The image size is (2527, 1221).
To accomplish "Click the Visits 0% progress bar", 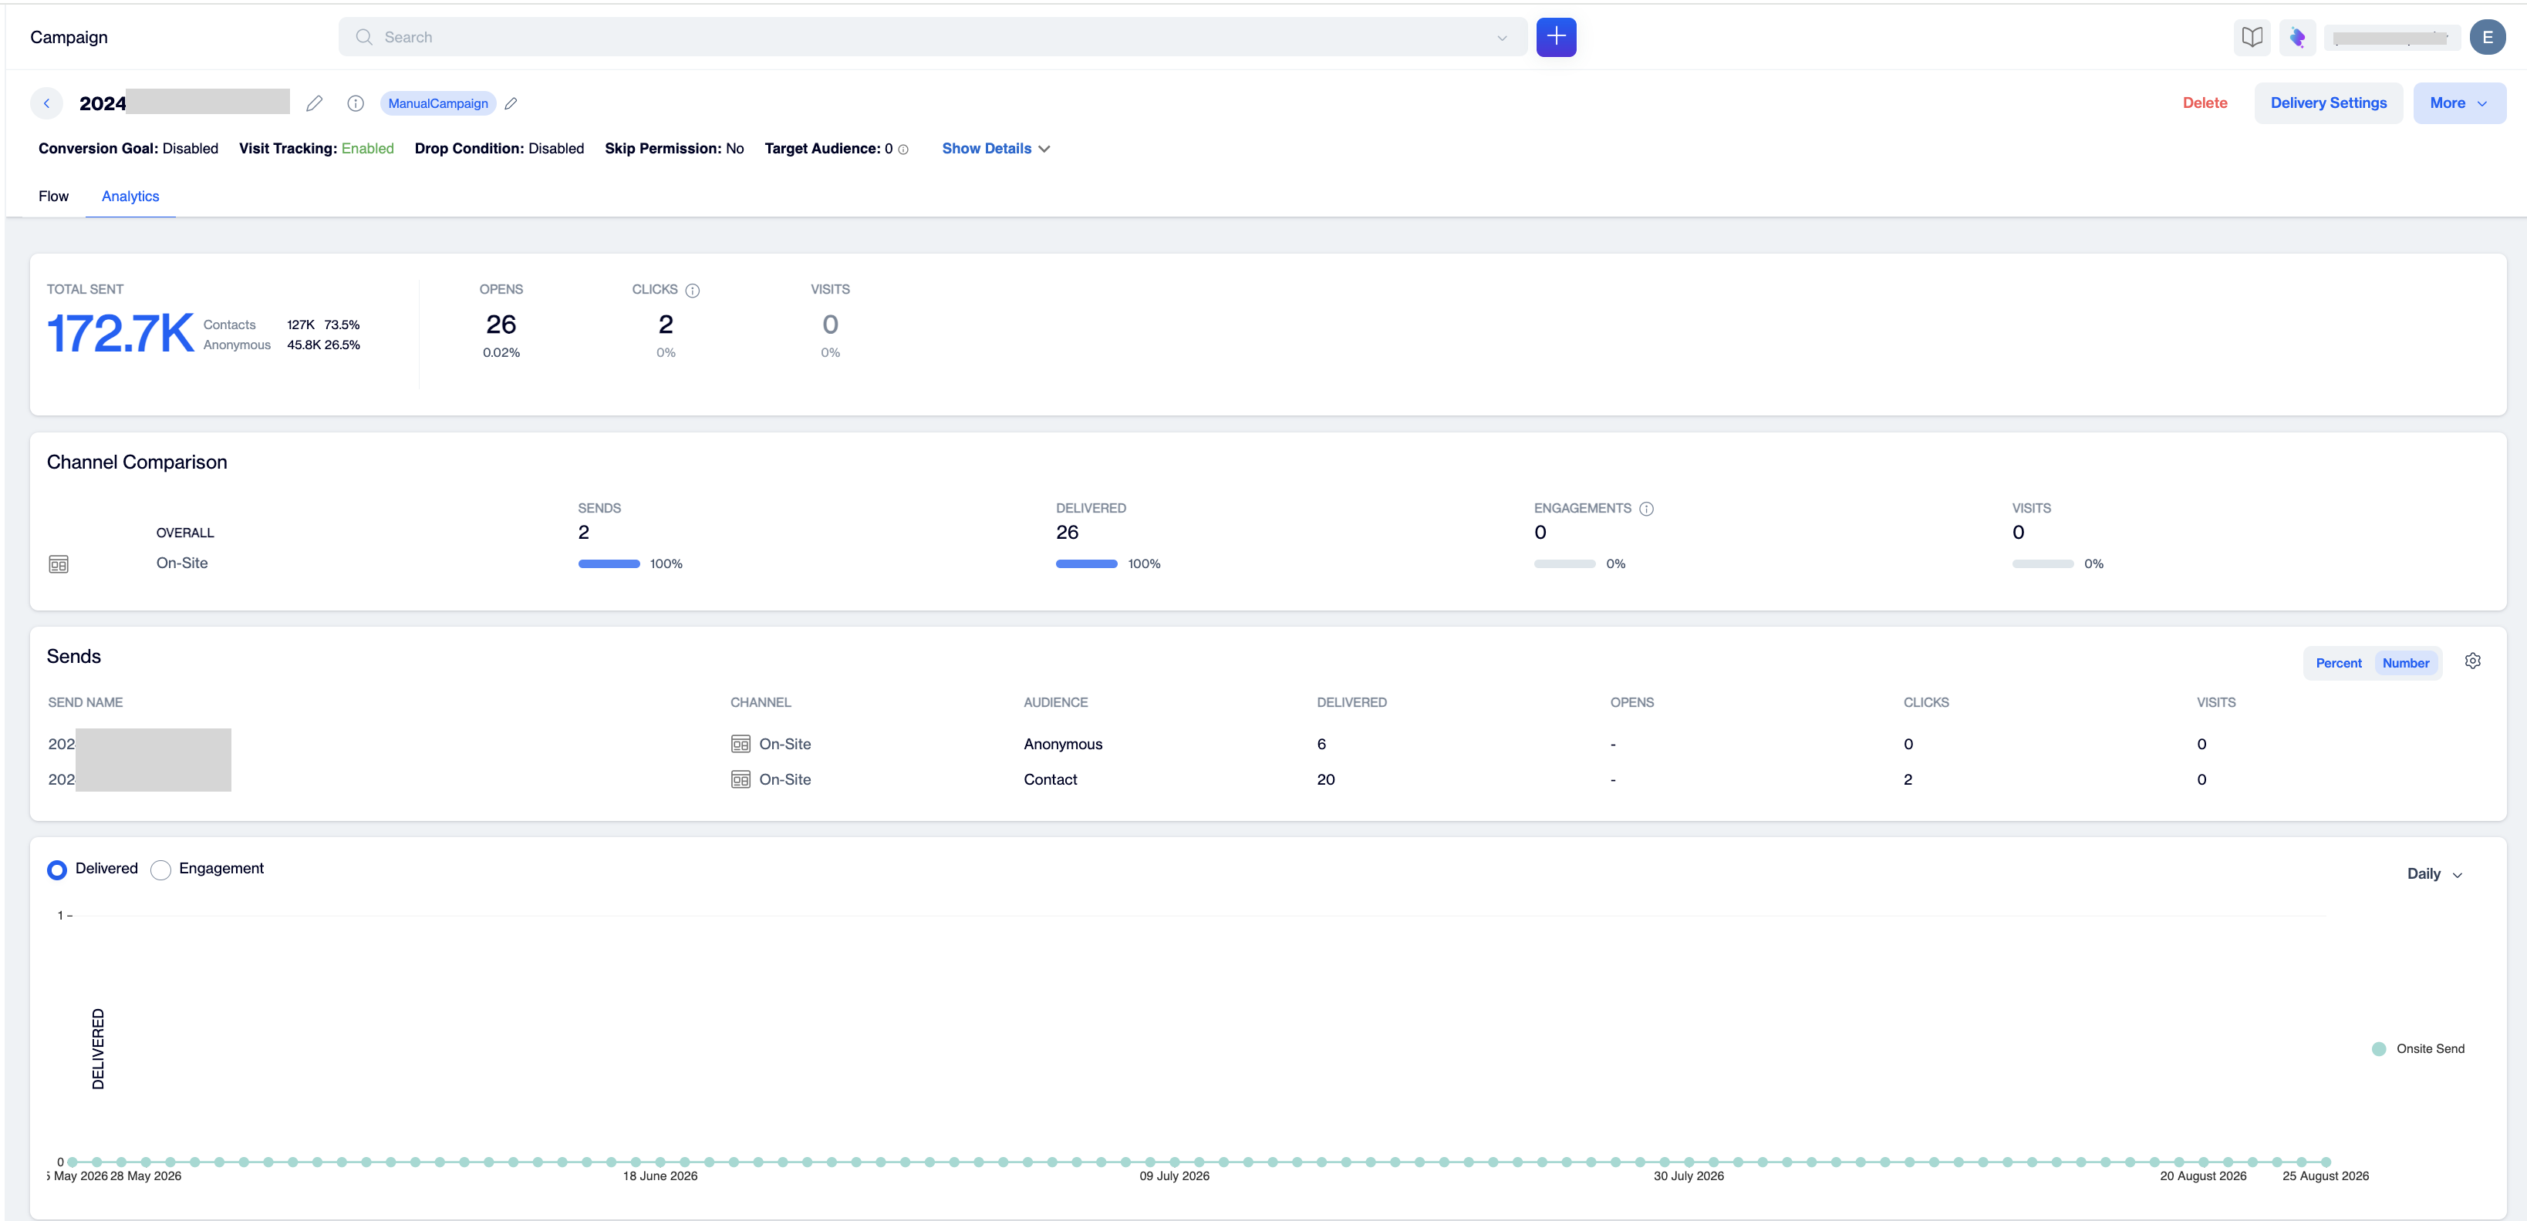I will coord(2043,563).
